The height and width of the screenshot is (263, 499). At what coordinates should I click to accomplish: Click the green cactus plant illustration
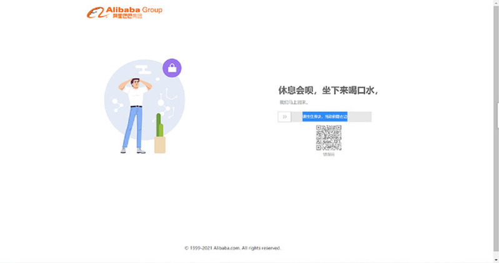click(x=160, y=126)
